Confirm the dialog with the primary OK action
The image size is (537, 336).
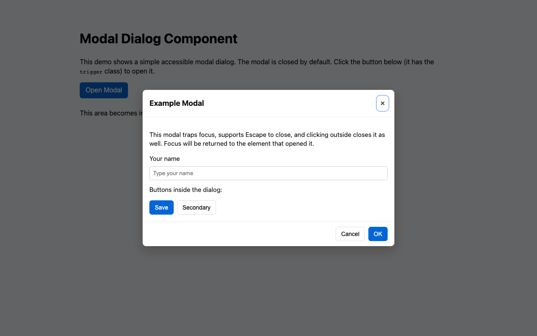tap(378, 234)
